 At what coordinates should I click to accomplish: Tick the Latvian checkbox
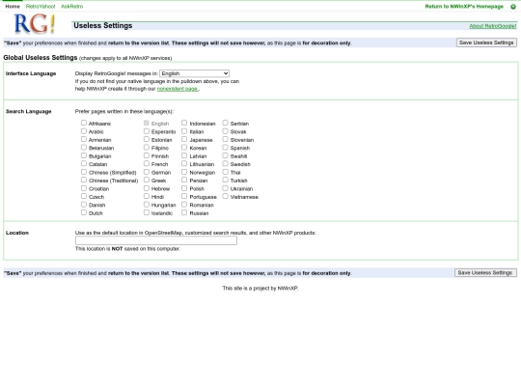pos(184,155)
